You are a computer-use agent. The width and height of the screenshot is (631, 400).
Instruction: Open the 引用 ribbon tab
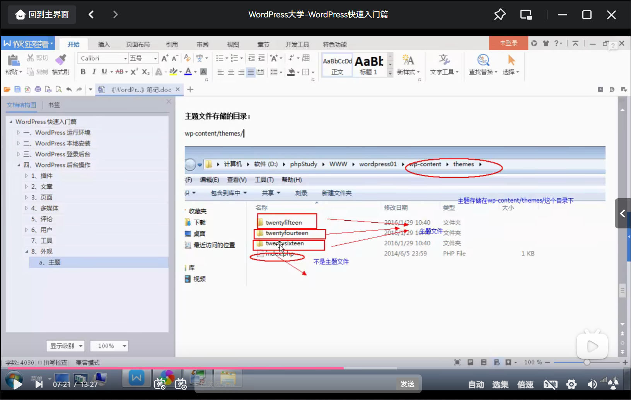point(172,44)
